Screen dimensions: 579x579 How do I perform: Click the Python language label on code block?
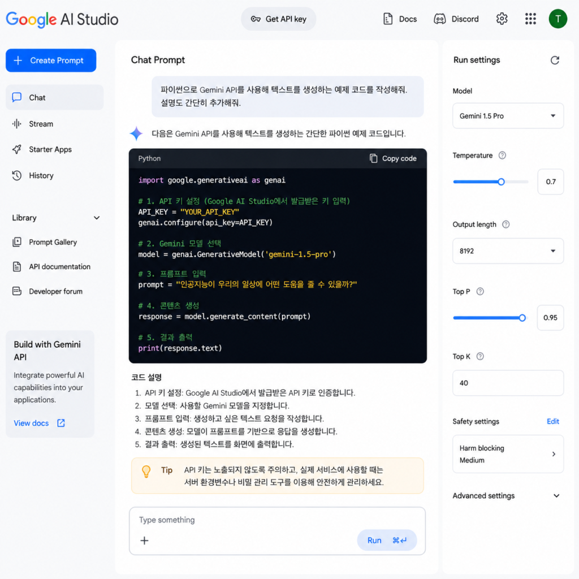[x=149, y=158]
